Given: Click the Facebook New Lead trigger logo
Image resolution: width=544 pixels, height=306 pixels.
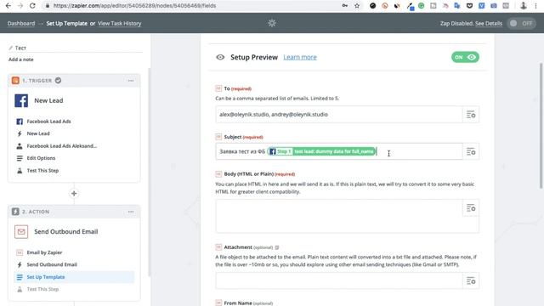Looking at the screenshot, I should 21,100.
